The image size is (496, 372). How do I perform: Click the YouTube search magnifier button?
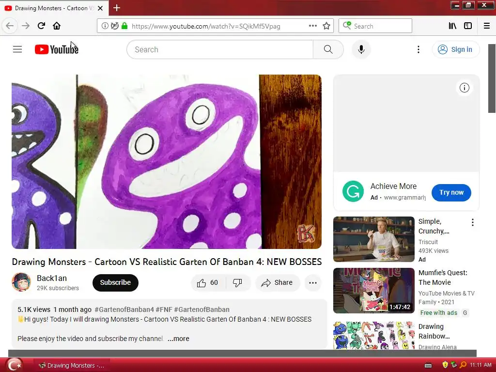pyautogui.click(x=328, y=49)
